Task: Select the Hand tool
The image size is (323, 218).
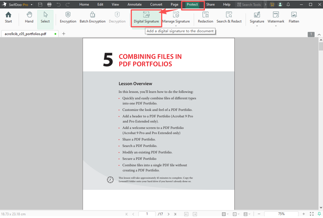Action: tap(29, 17)
